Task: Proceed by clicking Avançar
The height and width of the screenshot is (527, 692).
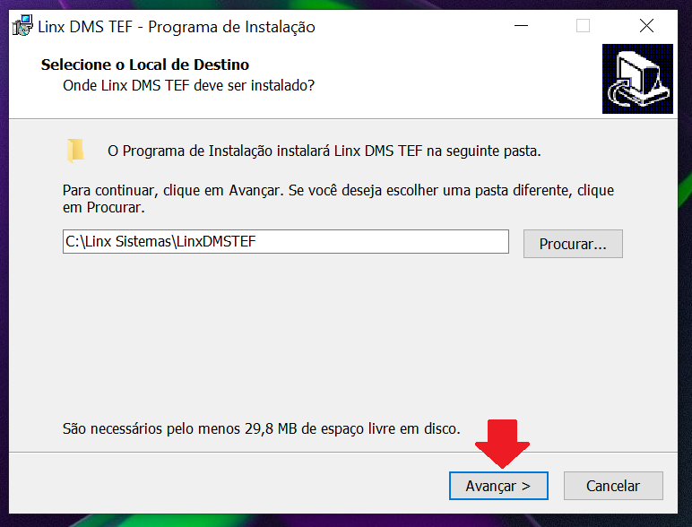Action: click(x=498, y=486)
